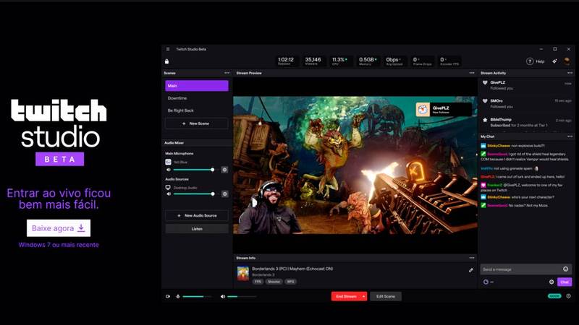
Task: Click the lock layout icon
Action: 166,61
